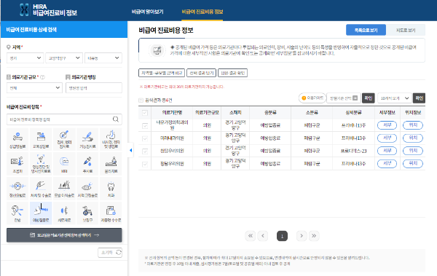Click the HIRA logo in the header
Image resolution: width=437 pixels, height=276 pixels.
click(48, 9)
